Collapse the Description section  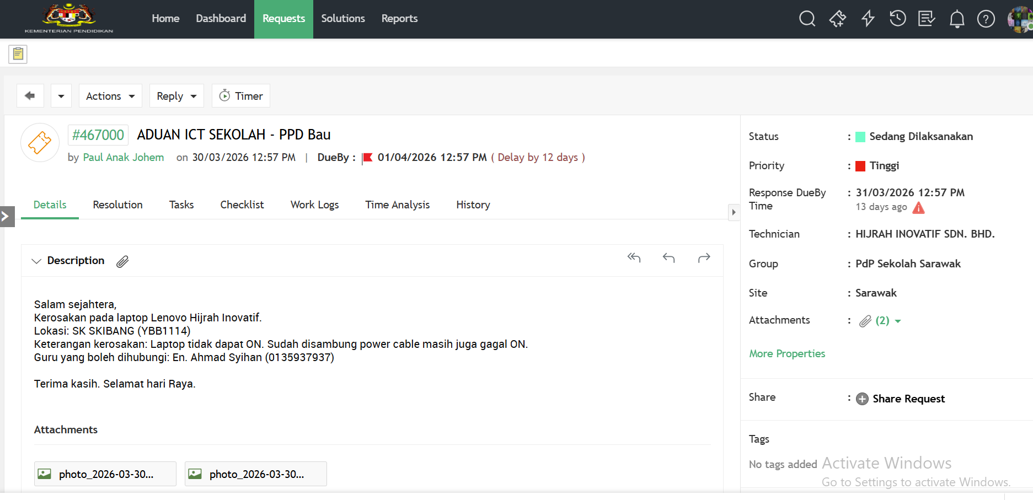[x=36, y=261]
